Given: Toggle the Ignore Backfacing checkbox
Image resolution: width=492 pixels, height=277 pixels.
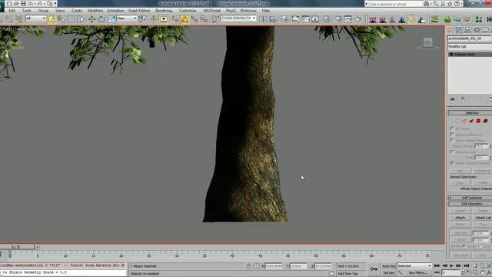Looking at the screenshot, I should pos(452,135).
